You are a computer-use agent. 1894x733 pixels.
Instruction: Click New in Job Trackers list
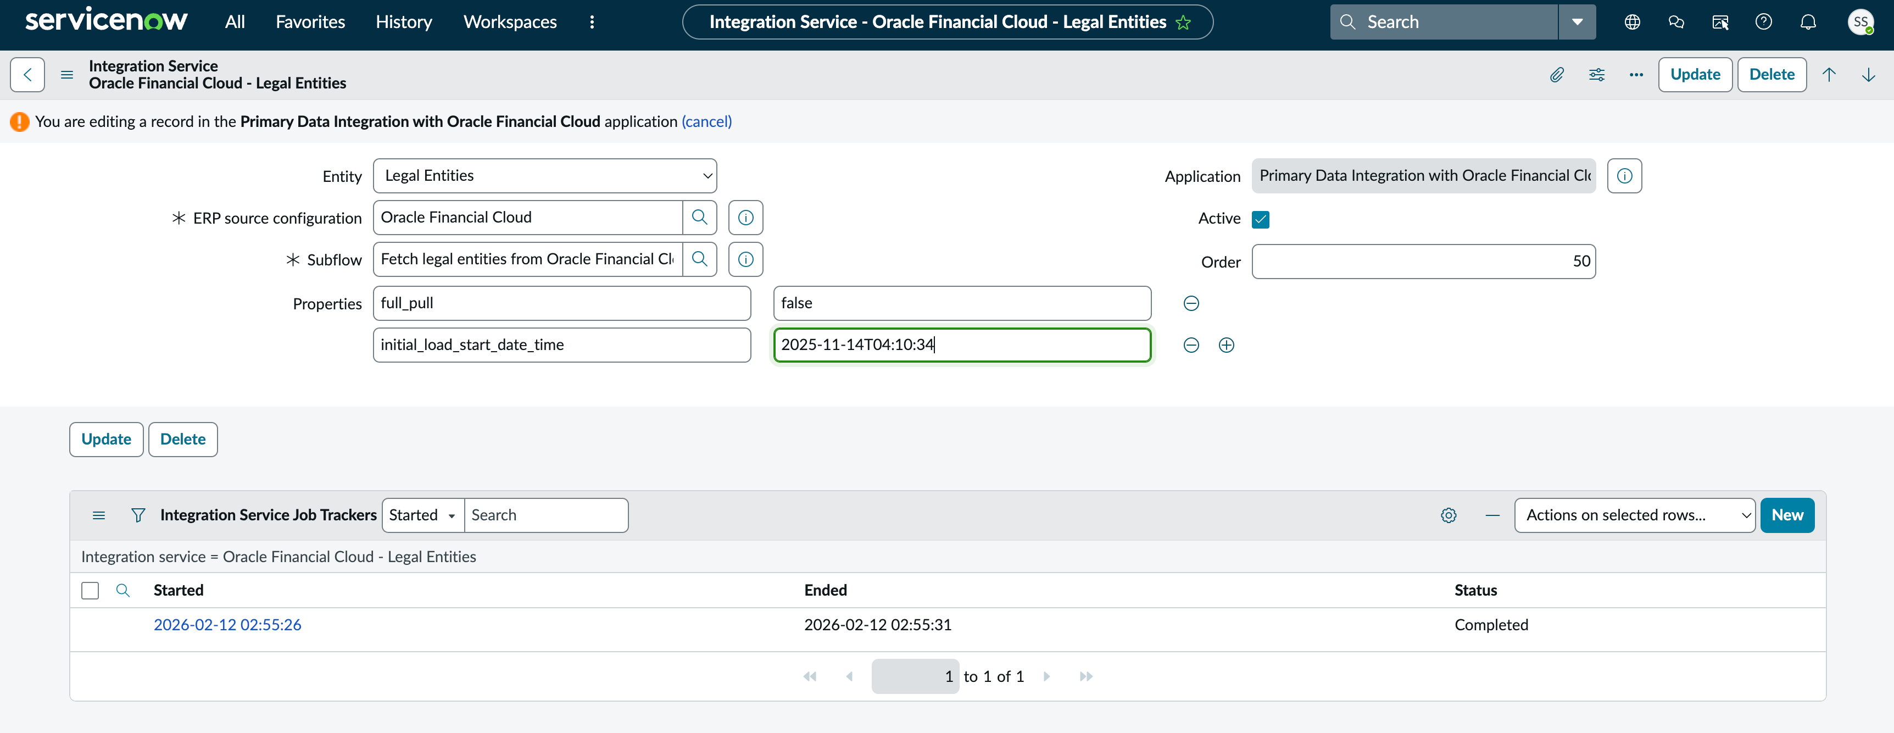1787,515
